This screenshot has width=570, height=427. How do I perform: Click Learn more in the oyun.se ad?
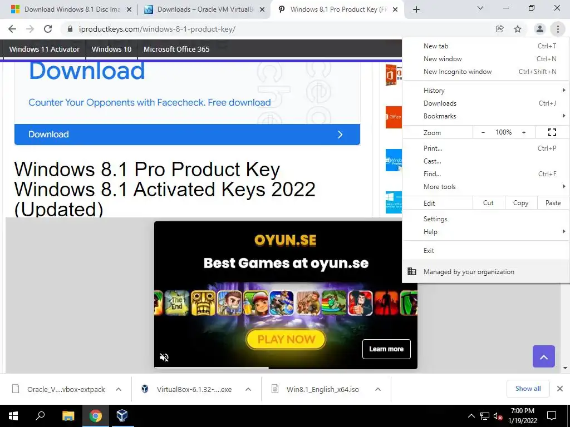click(386, 349)
